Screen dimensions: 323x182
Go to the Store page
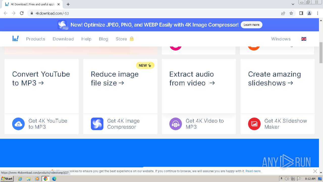point(121,39)
